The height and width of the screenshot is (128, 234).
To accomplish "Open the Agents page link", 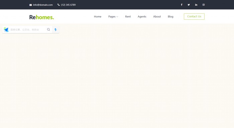I will (142, 17).
